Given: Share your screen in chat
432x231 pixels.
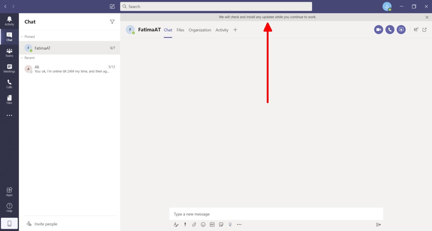Looking at the screenshot, I should coord(401,30).
